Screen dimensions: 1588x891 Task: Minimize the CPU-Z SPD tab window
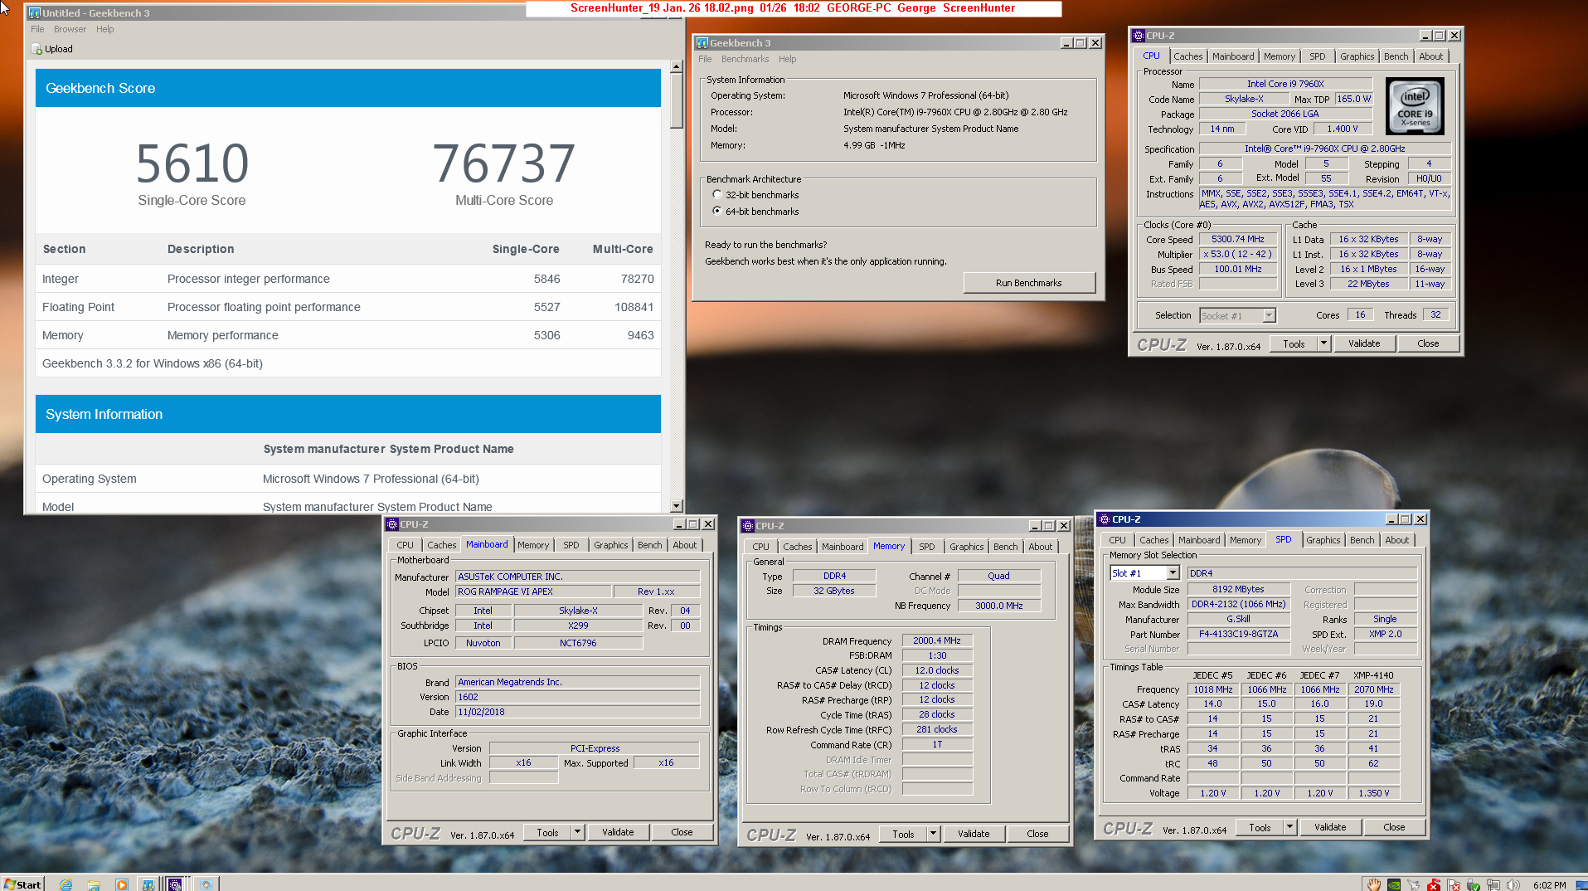click(x=1391, y=519)
